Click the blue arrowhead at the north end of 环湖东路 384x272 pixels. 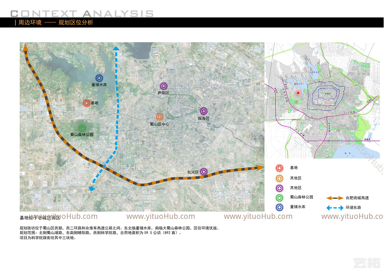click(116, 48)
